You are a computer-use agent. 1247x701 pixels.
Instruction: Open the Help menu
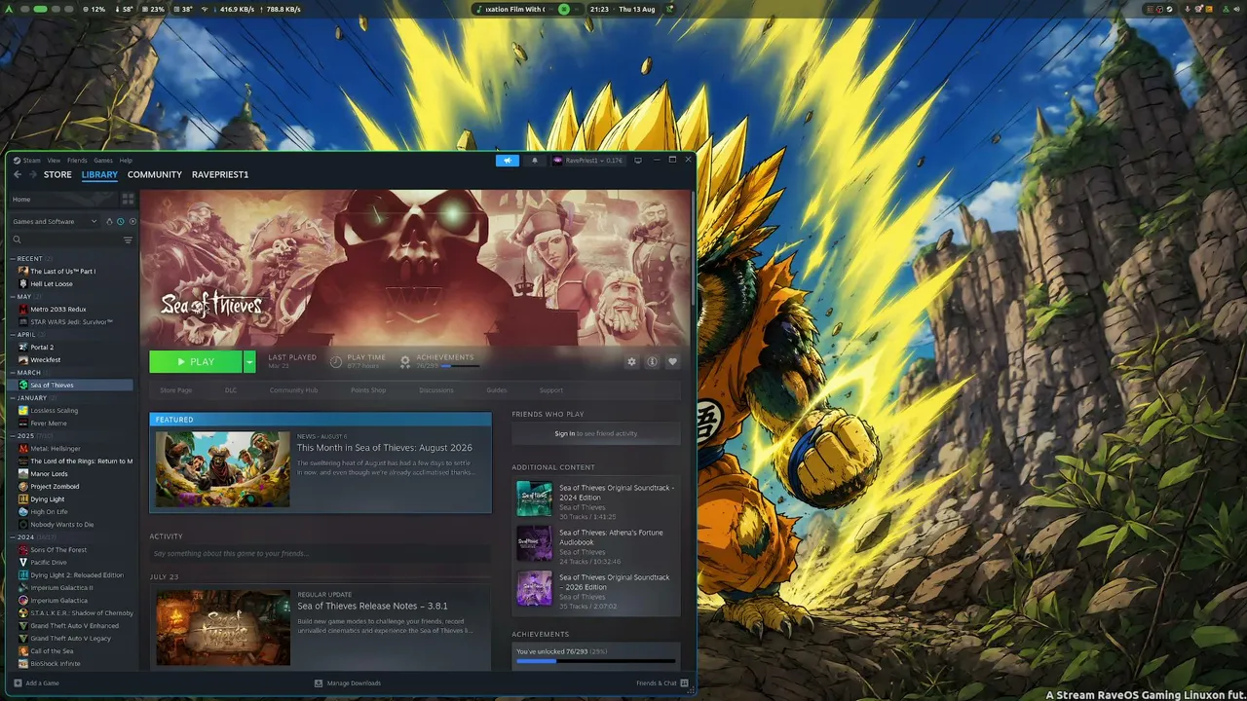pyautogui.click(x=126, y=161)
